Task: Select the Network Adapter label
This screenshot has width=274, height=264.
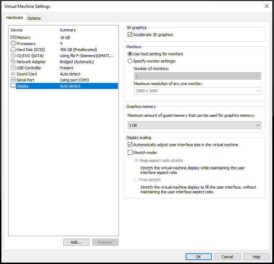Action: pos(31,62)
